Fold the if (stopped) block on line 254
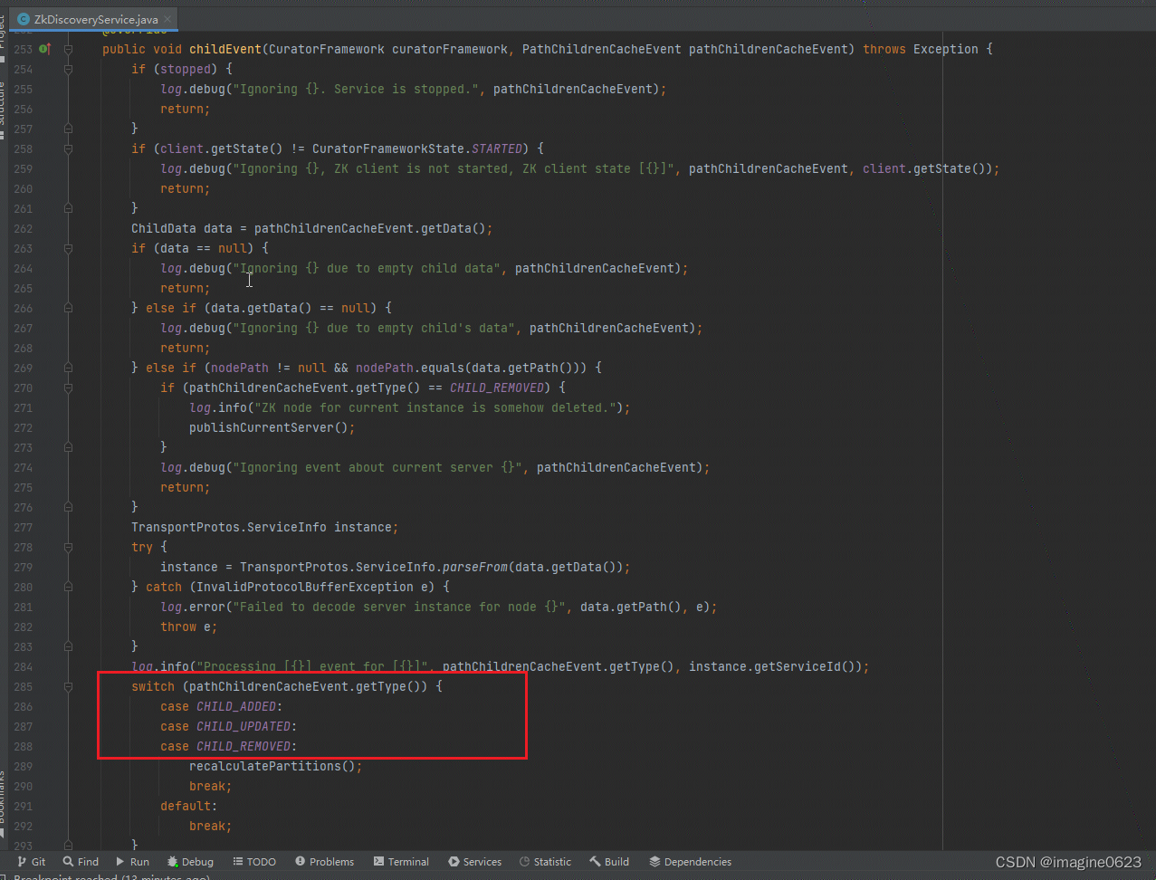The image size is (1156, 880). click(x=68, y=69)
